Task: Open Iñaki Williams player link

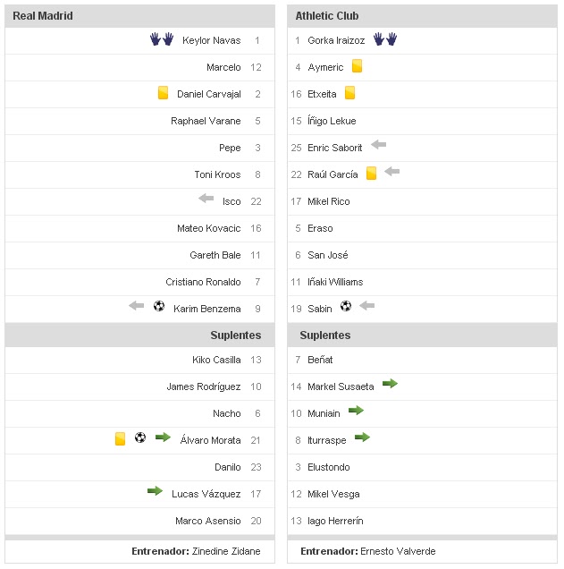Action: tap(335, 282)
